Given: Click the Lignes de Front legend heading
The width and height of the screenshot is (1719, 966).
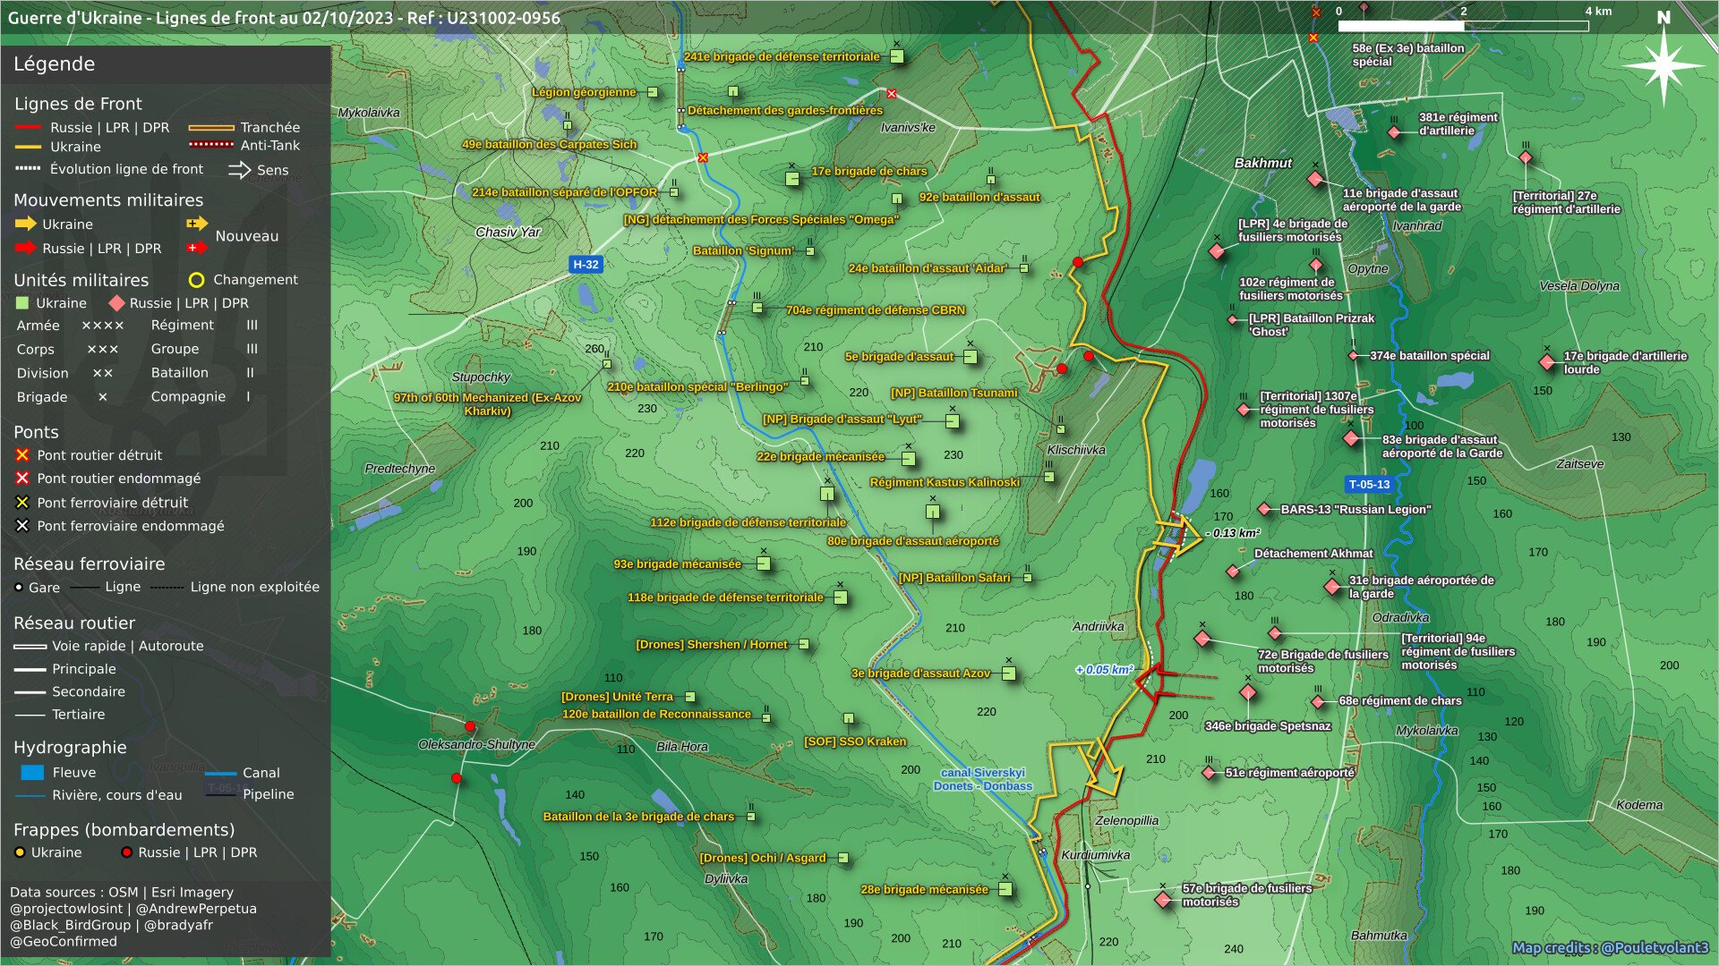Looking at the screenshot, I should click(78, 104).
